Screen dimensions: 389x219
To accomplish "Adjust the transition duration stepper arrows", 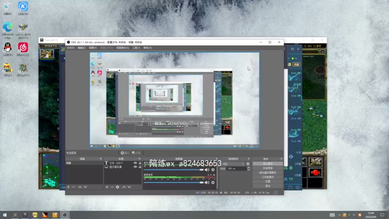I will coord(248,168).
